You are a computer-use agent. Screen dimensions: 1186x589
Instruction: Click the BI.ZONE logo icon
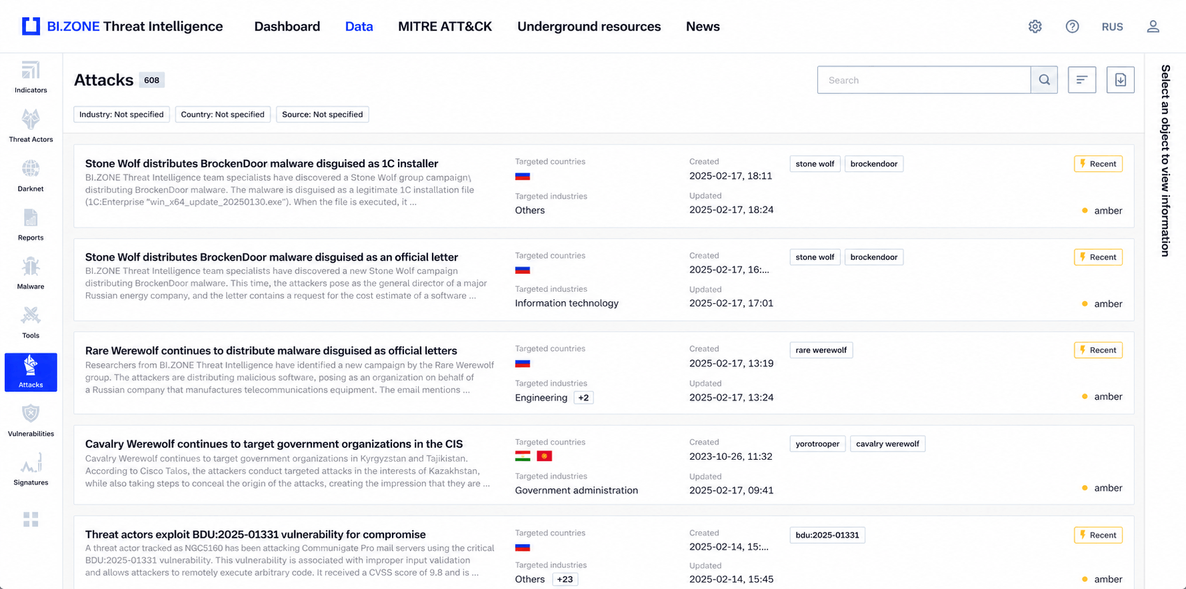[x=31, y=27]
